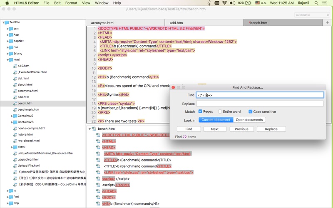Click file icon beside benchmark.htm
Screen dimensions: 333x208
[15, 110]
